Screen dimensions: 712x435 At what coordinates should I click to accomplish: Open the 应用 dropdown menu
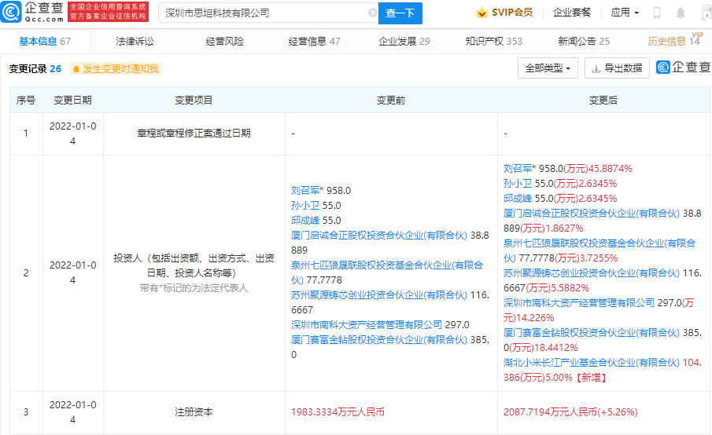[x=625, y=13]
